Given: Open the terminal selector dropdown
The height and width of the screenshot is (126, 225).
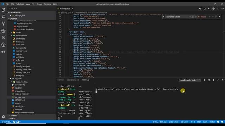Looking at the screenshot, I should tap(190, 80).
